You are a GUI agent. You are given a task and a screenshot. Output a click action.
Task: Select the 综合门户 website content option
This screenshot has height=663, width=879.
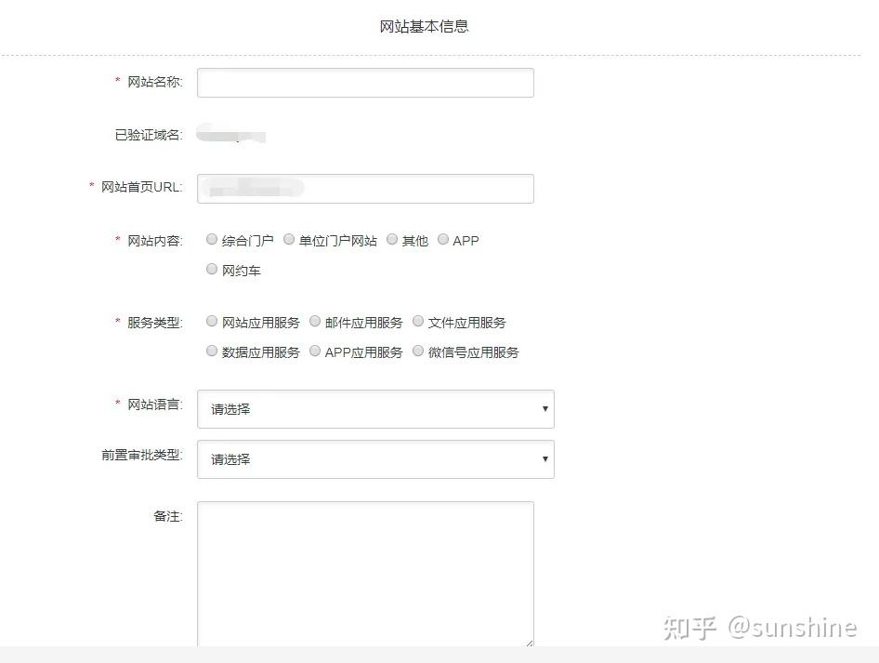(x=212, y=239)
